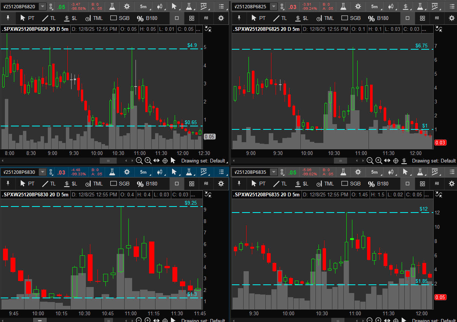Open the list menu on P6820 toolbar
457x322 pixels.
(222, 6)
